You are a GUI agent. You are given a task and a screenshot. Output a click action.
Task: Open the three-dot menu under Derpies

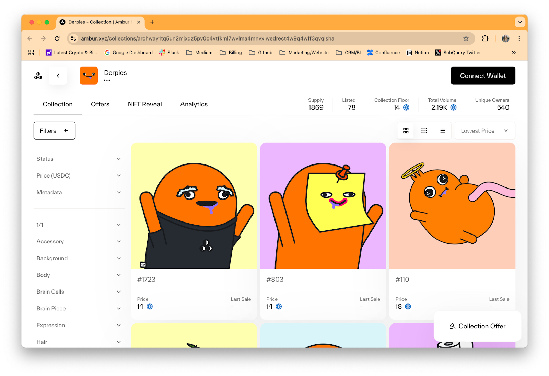point(107,80)
